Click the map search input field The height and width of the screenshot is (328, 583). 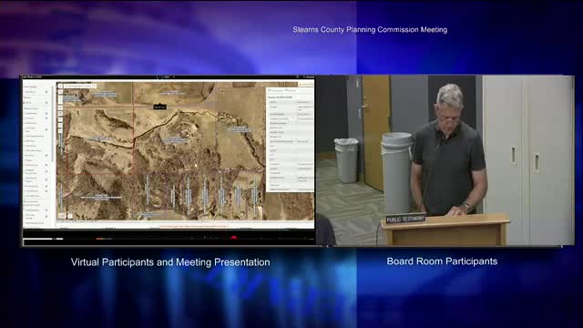tap(78, 86)
